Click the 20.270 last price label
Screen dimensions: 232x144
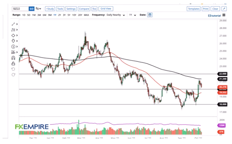[223, 87]
